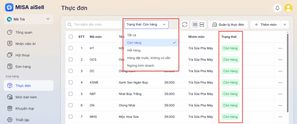Screen dimensions: 297x124
Task: Check the box for row OCS
Action: [71, 60]
